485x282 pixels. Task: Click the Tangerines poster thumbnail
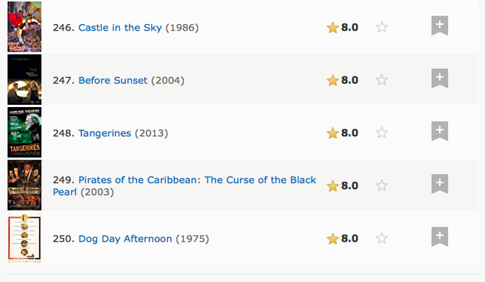(x=25, y=132)
